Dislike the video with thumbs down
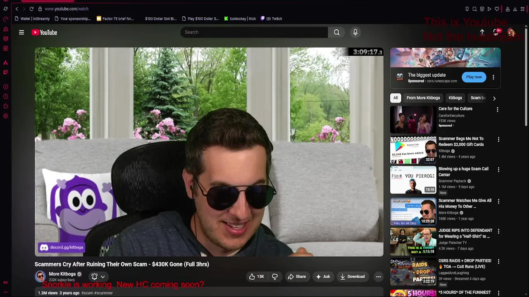The image size is (529, 297). tap(275, 276)
